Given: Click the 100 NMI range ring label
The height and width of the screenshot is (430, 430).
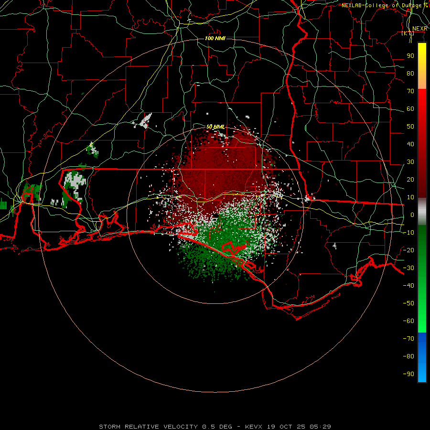Looking at the screenshot, I should coord(215,38).
